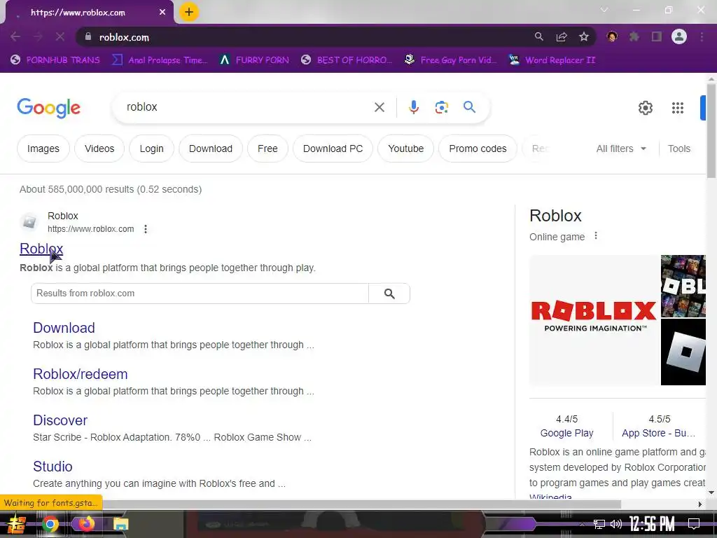Click the pinned extension avatar icon in toolbar
Image resolution: width=717 pixels, height=538 pixels.
(612, 36)
